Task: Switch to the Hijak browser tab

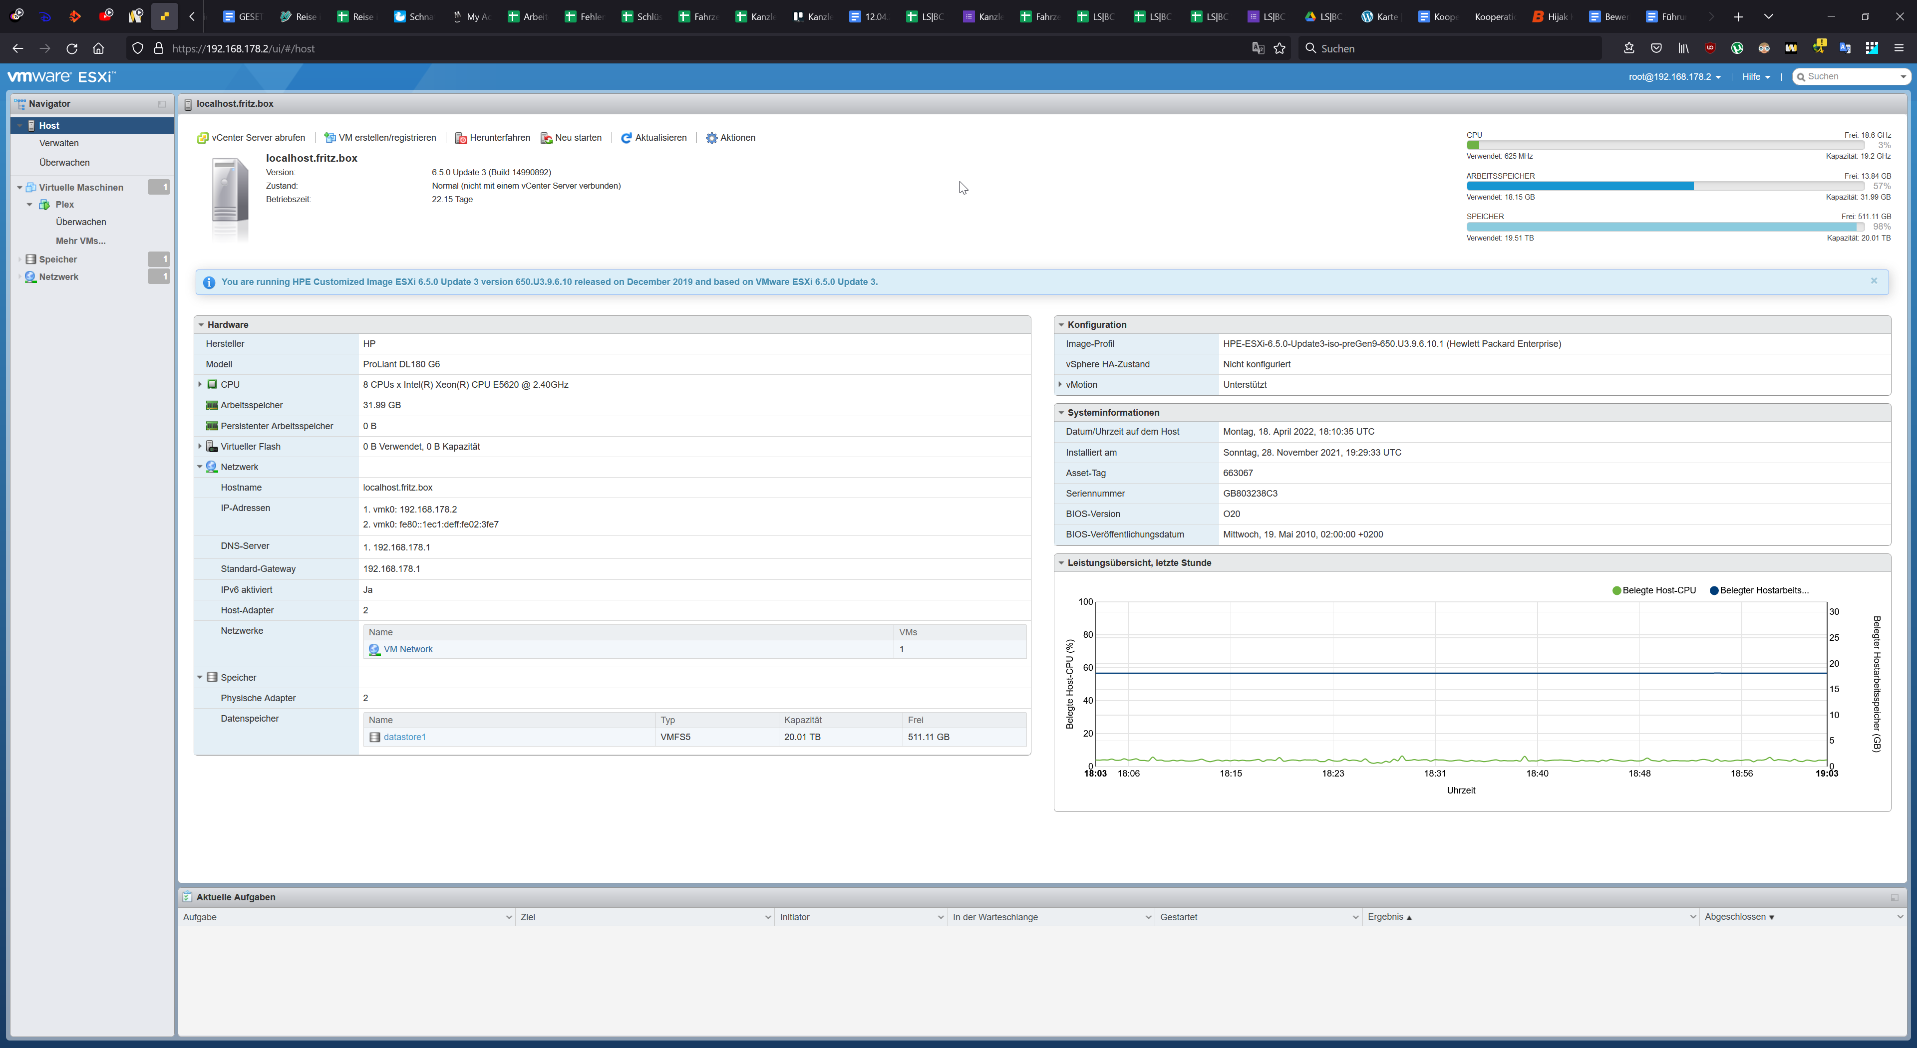Action: 1553,16
